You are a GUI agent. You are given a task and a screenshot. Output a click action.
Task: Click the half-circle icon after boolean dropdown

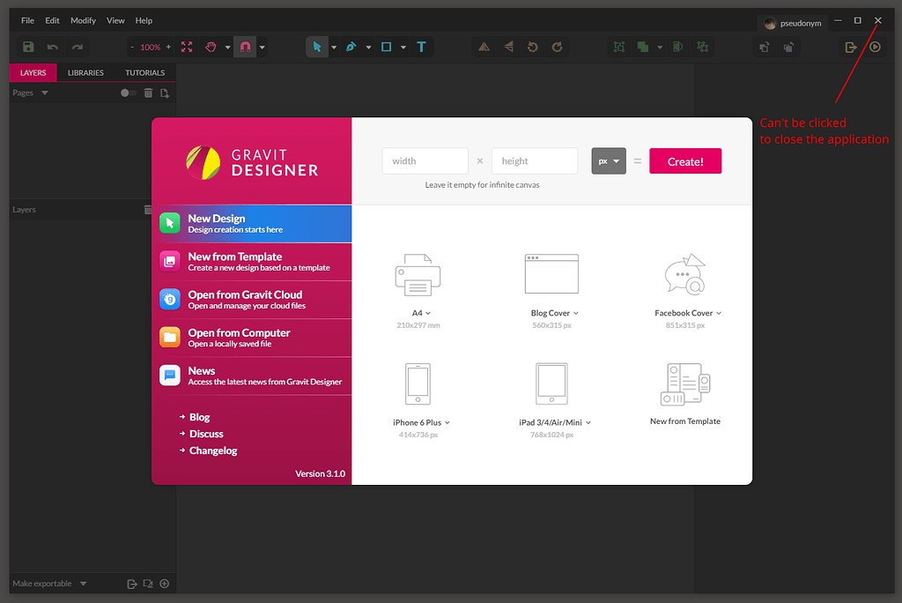tap(677, 47)
